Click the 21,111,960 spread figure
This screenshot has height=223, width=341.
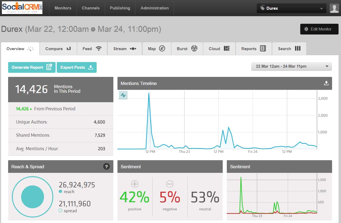coord(75,204)
